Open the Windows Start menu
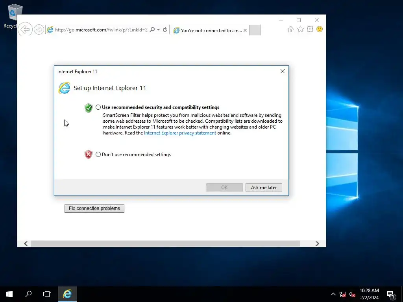Image resolution: width=403 pixels, height=302 pixels. [9, 294]
